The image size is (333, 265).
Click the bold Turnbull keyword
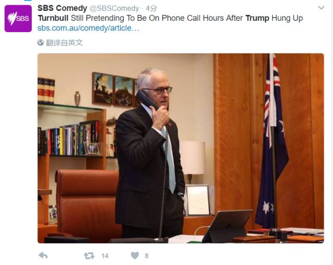[x=53, y=18]
